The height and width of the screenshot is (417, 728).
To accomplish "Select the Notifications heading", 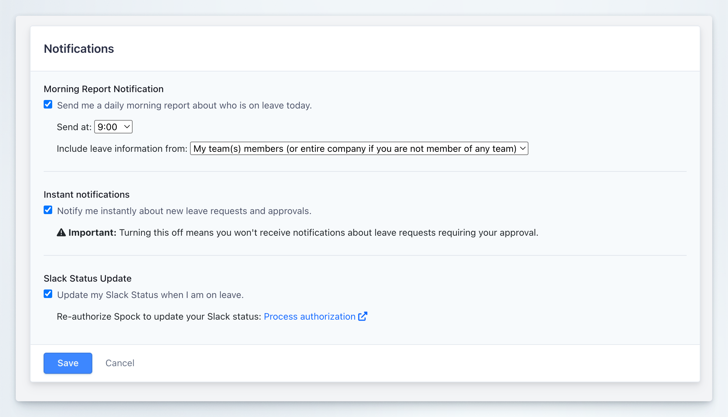I will [x=79, y=49].
